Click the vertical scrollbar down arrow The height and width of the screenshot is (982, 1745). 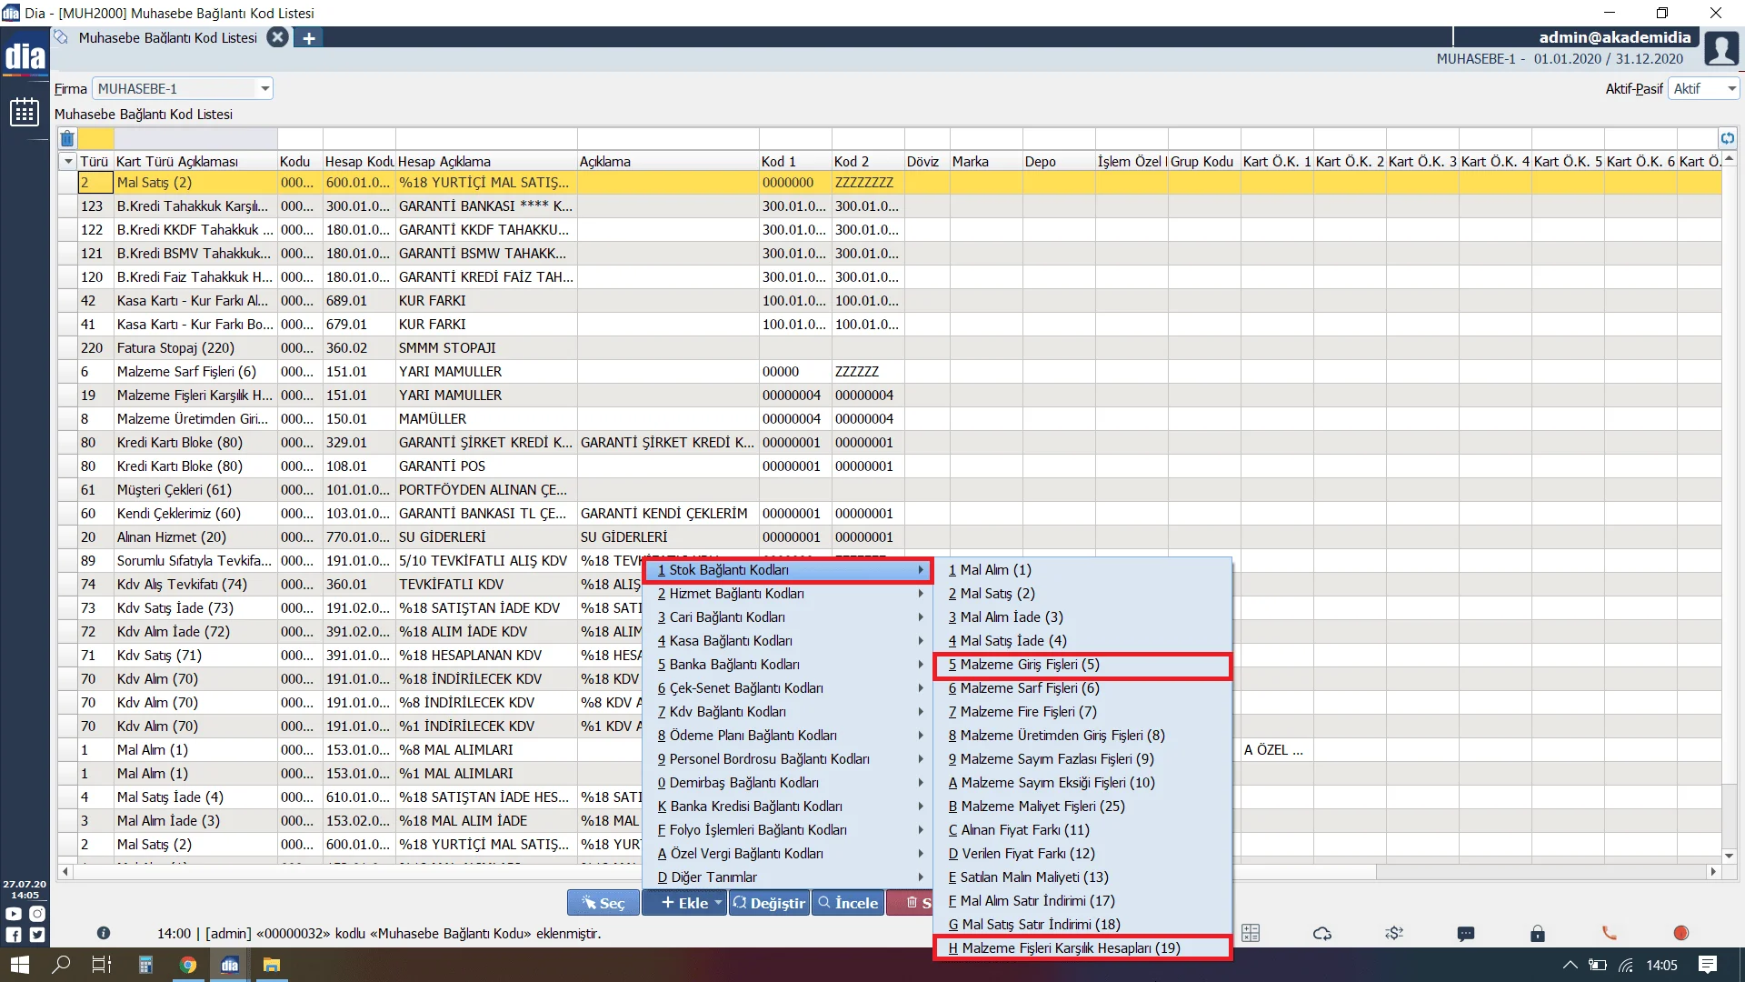1729,856
